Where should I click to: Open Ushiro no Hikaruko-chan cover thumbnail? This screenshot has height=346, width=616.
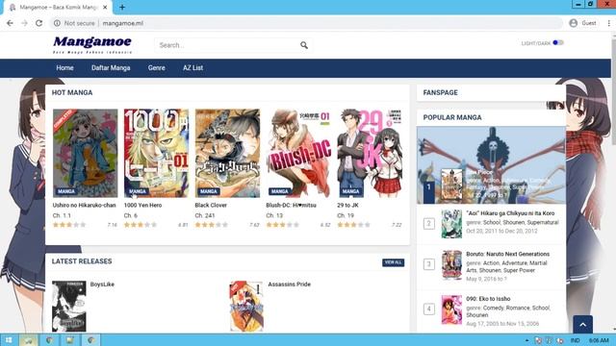pyautogui.click(x=86, y=153)
